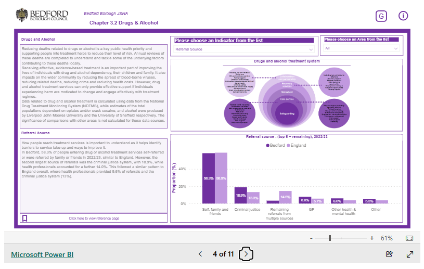Open the Area dropdown showing All
424x269 pixels.
361,48
